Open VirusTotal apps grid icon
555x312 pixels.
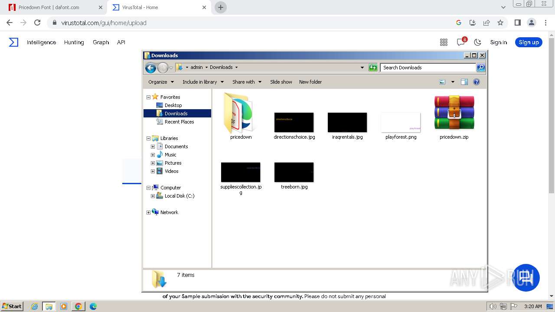click(444, 42)
